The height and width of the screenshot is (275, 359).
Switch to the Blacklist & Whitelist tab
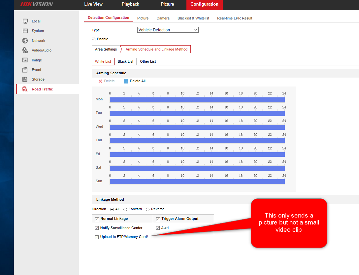pyautogui.click(x=193, y=18)
